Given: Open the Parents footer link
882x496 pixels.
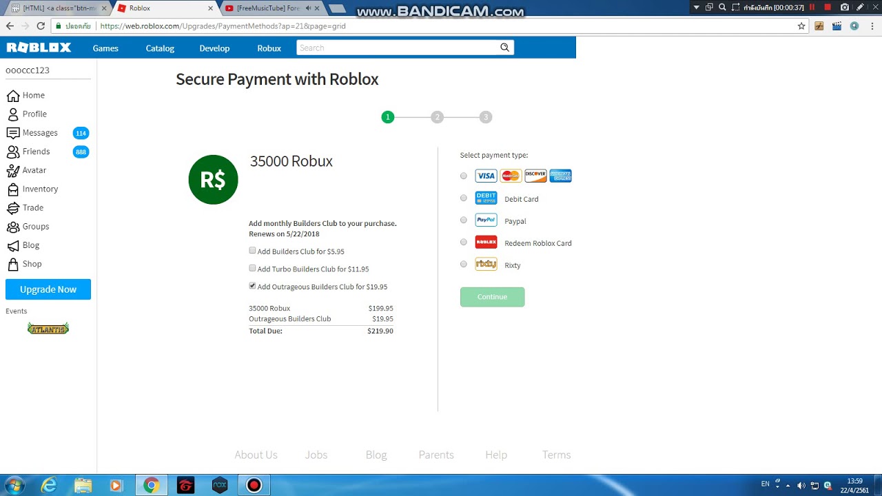Looking at the screenshot, I should click(436, 455).
